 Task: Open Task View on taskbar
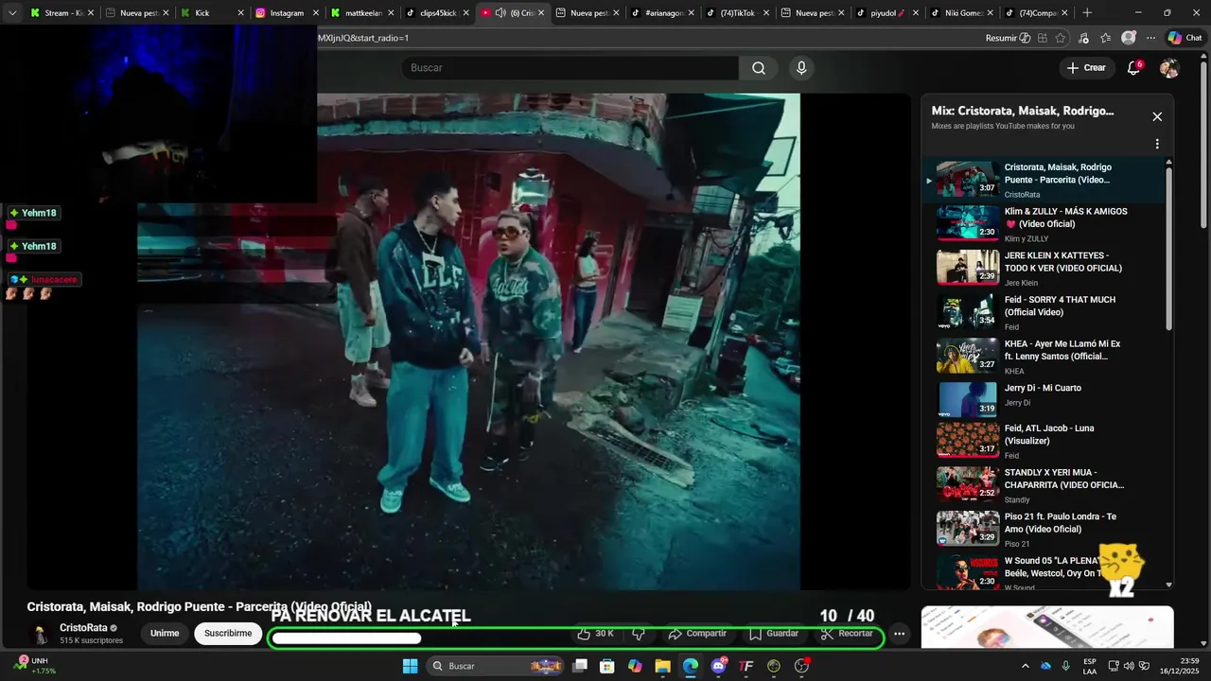pos(580,666)
